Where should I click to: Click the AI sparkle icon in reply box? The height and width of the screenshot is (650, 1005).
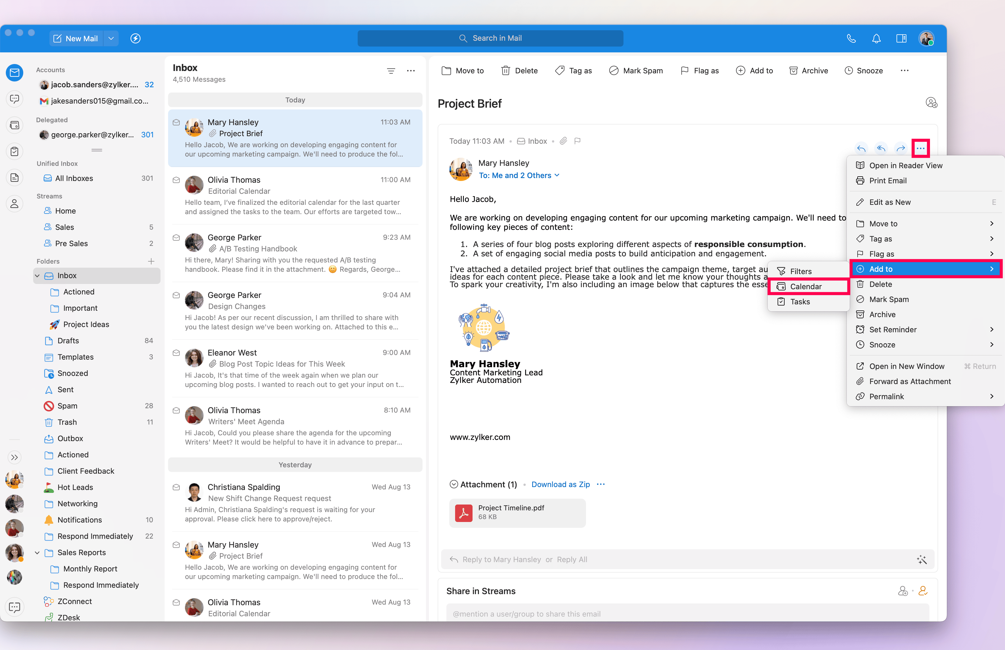click(922, 560)
